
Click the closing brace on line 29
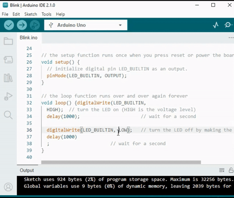coord(43,82)
